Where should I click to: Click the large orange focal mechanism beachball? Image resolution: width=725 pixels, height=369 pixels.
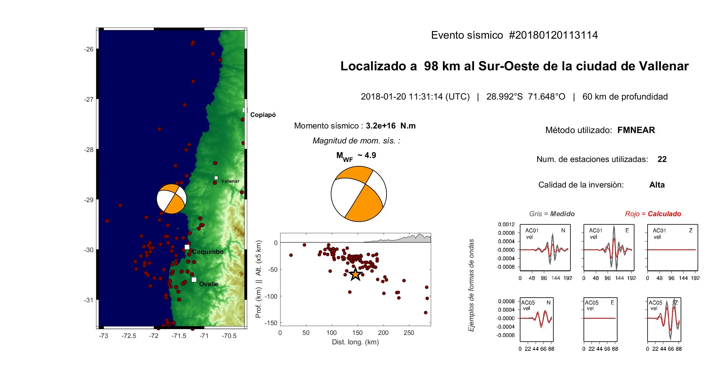pyautogui.click(x=359, y=194)
